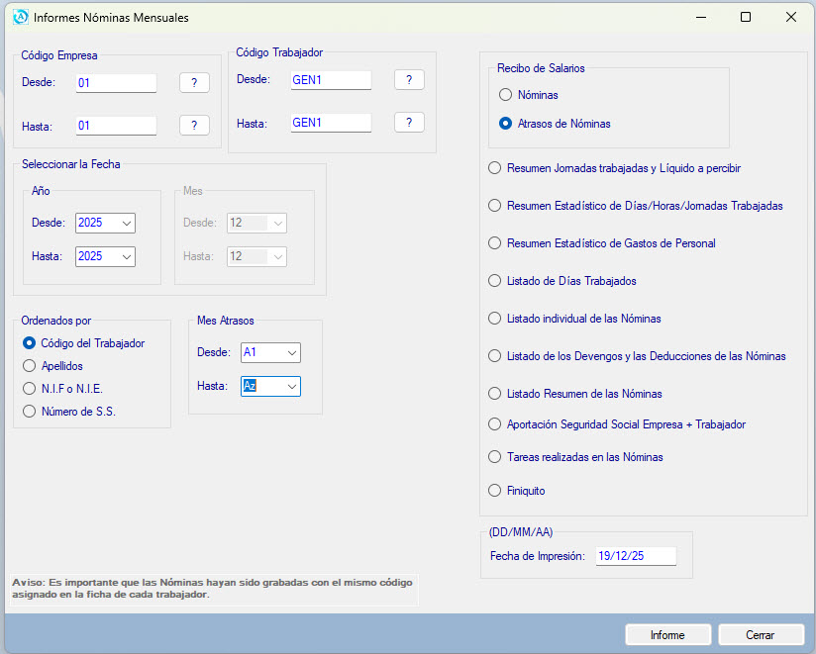Choose Atrasos de Nóminas option
This screenshot has height=654, width=816.
[x=506, y=124]
